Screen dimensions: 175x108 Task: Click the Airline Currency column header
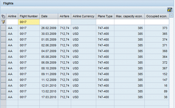click(x=84, y=16)
